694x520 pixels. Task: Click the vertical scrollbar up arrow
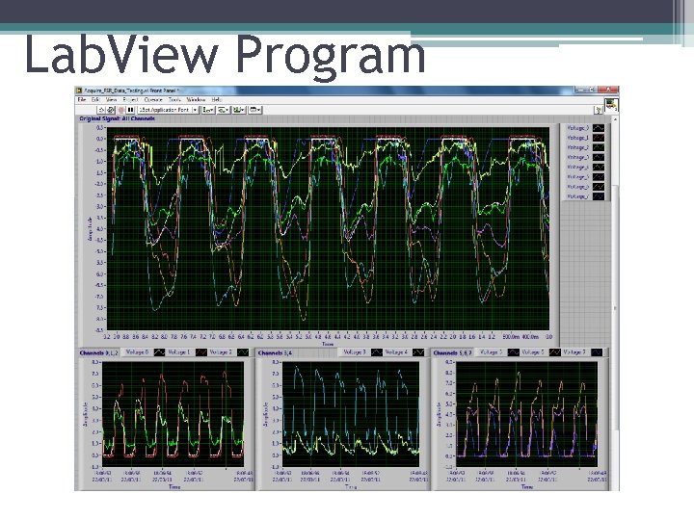[615, 119]
